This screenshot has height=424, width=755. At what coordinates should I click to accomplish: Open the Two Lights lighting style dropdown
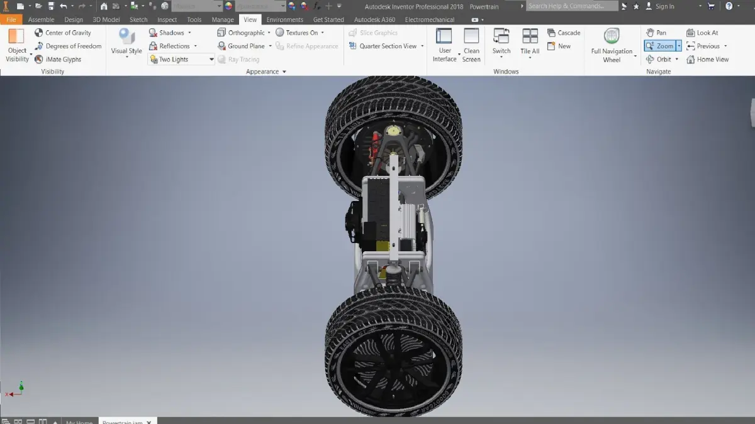point(181,59)
